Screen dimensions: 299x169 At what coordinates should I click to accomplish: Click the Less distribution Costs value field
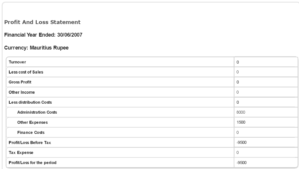[x=266, y=102]
